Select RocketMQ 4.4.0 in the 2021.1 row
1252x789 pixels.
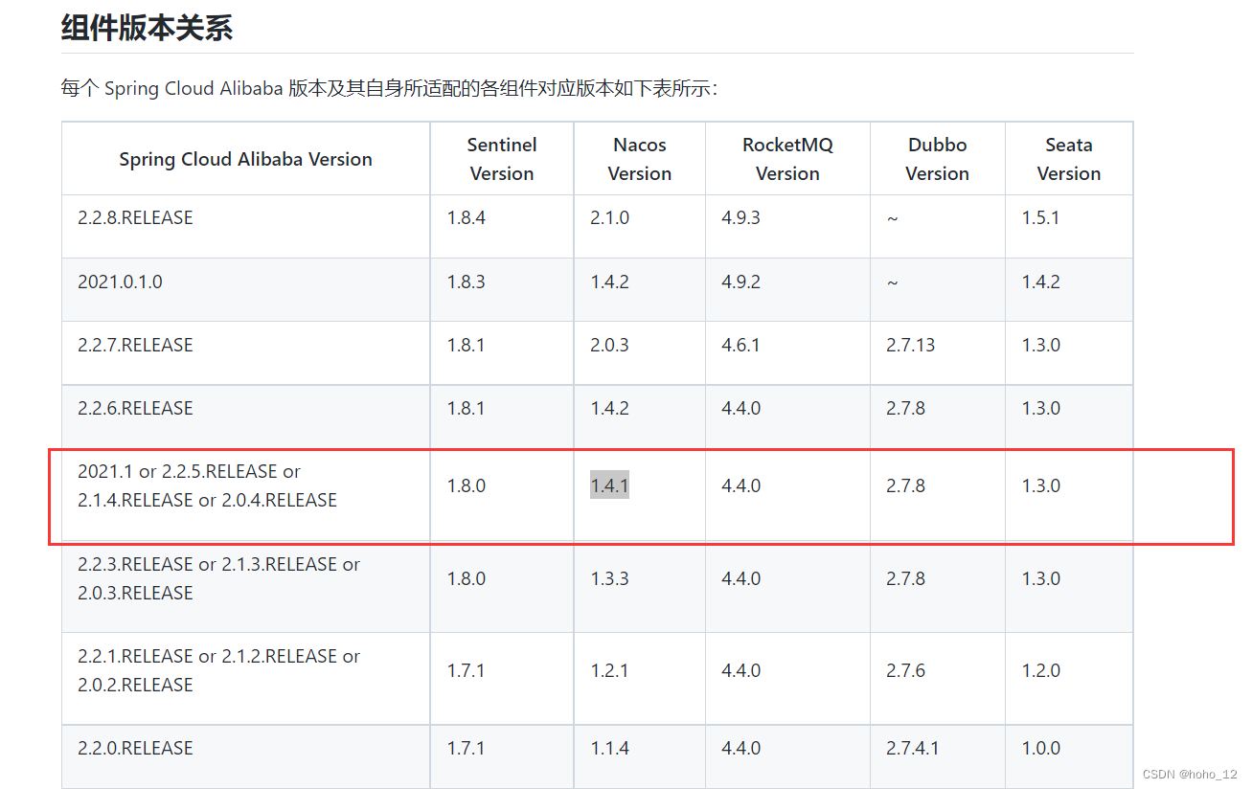pyautogui.click(x=787, y=494)
